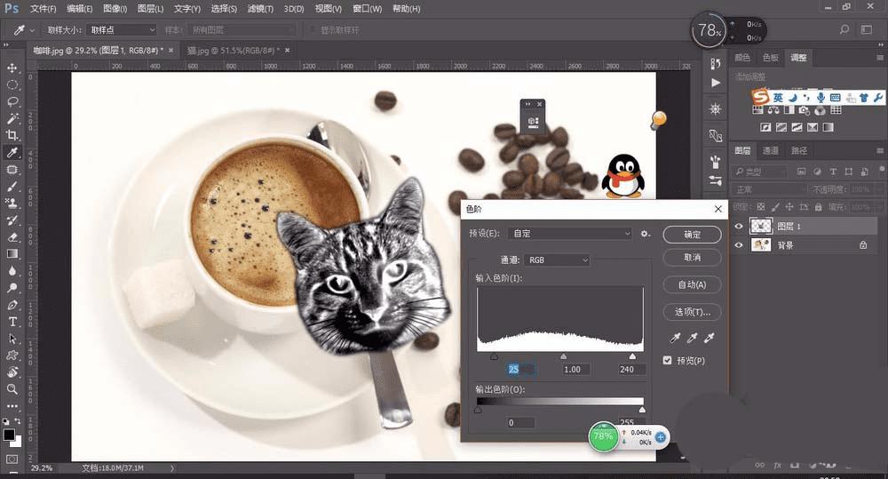Click the highlight 240 input field

(x=630, y=369)
